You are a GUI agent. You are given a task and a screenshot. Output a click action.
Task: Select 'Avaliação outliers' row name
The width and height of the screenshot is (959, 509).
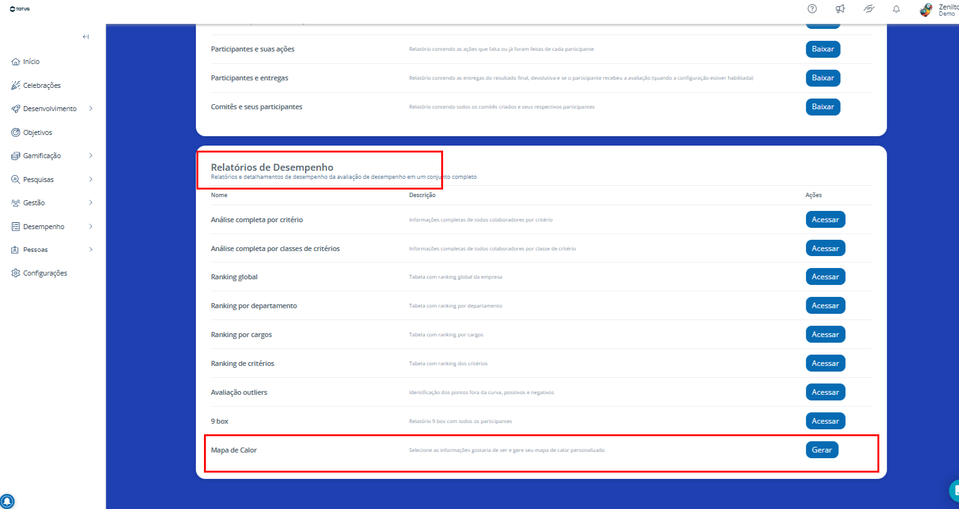pyautogui.click(x=239, y=392)
